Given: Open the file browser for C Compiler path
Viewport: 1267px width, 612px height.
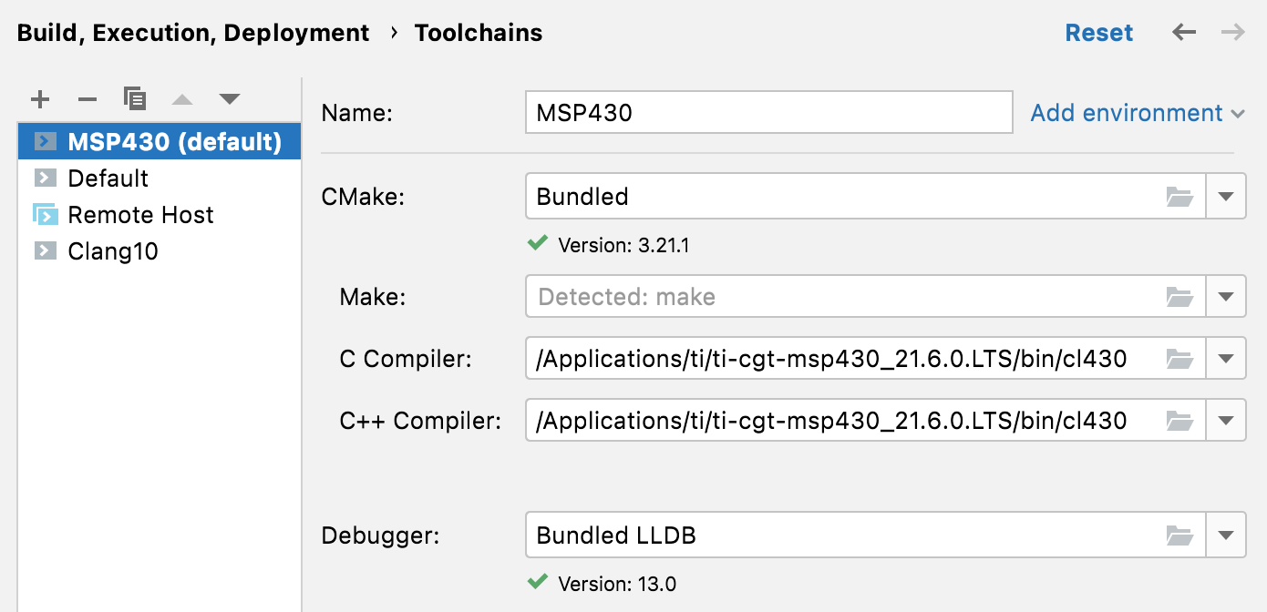Looking at the screenshot, I should (x=1180, y=358).
